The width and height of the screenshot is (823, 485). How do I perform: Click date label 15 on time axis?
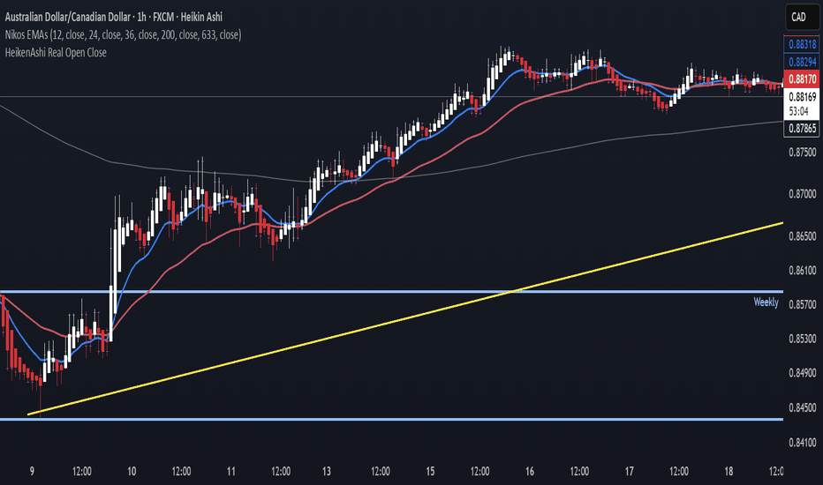point(430,472)
